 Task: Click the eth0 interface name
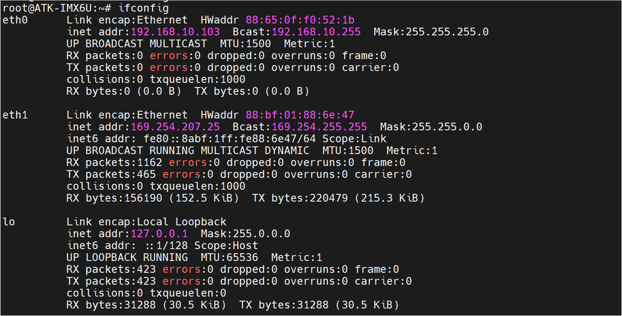click(15, 20)
